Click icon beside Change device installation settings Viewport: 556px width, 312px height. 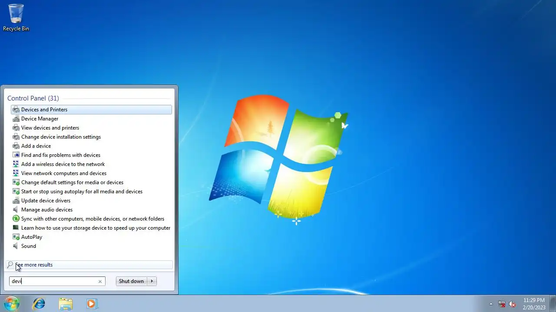[16, 137]
